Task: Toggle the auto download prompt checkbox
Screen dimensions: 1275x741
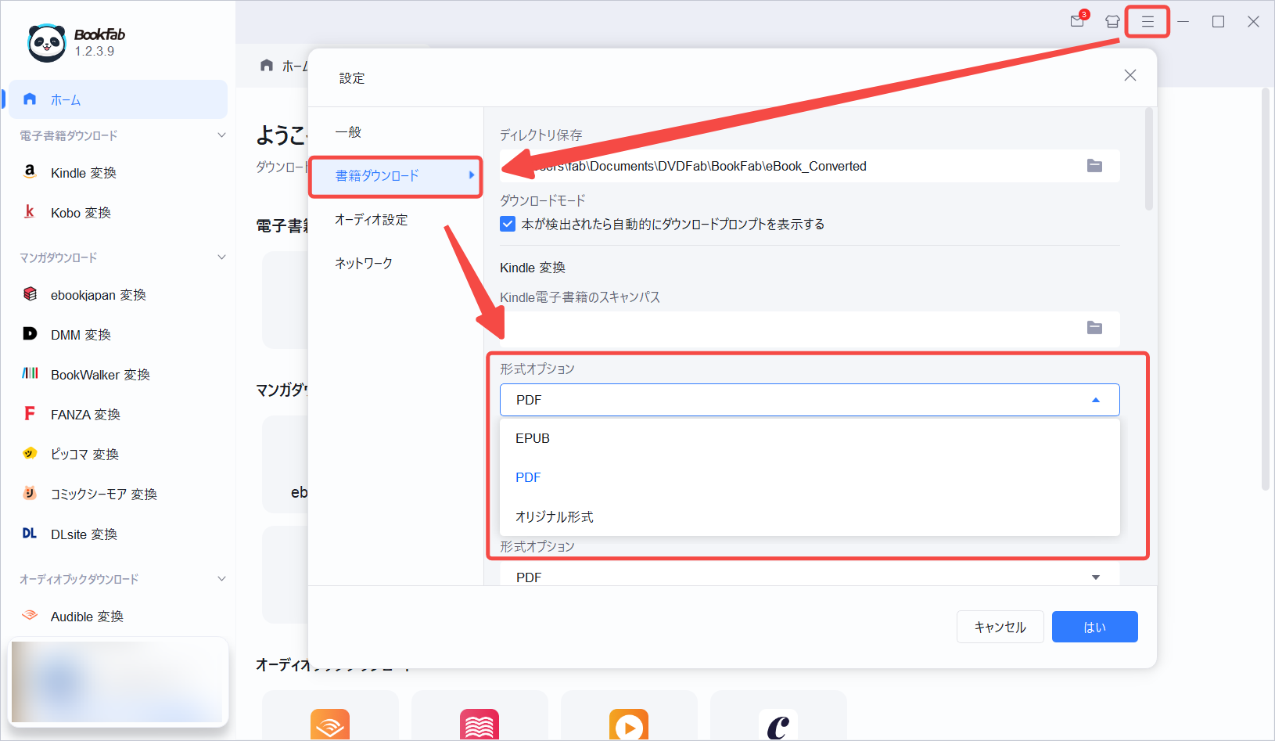Action: tap(508, 224)
